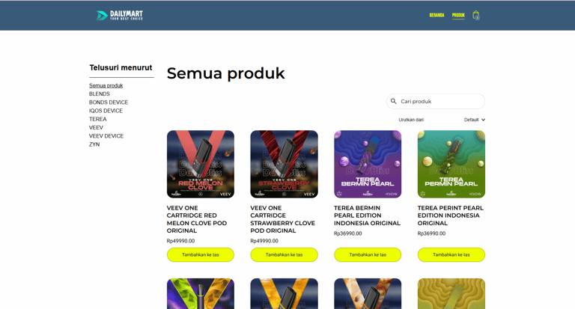Filter by ZYN category
This screenshot has height=309, width=575.
click(x=94, y=144)
